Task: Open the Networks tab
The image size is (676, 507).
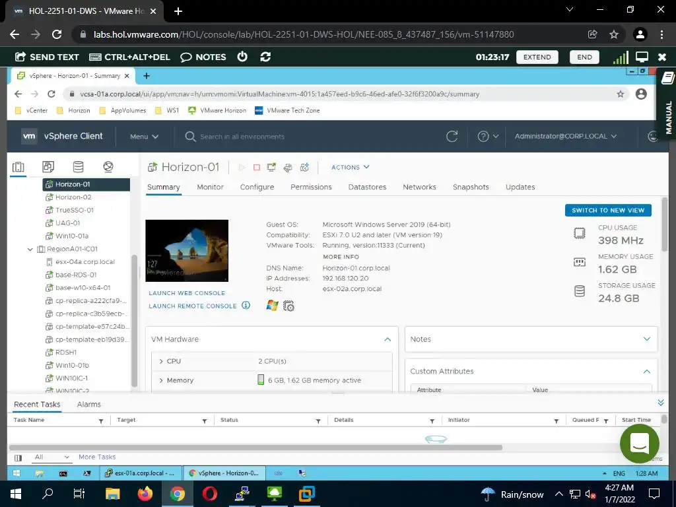Action: 419,187
